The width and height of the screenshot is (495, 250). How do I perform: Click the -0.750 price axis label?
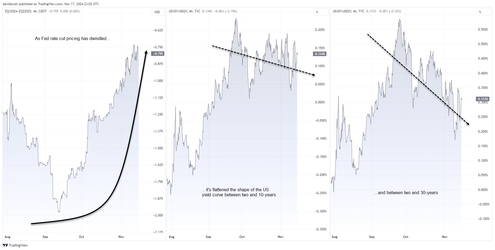pos(158,47)
